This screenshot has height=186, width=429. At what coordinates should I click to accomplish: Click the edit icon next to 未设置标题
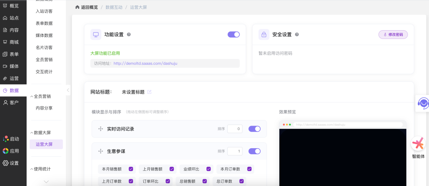click(149, 92)
